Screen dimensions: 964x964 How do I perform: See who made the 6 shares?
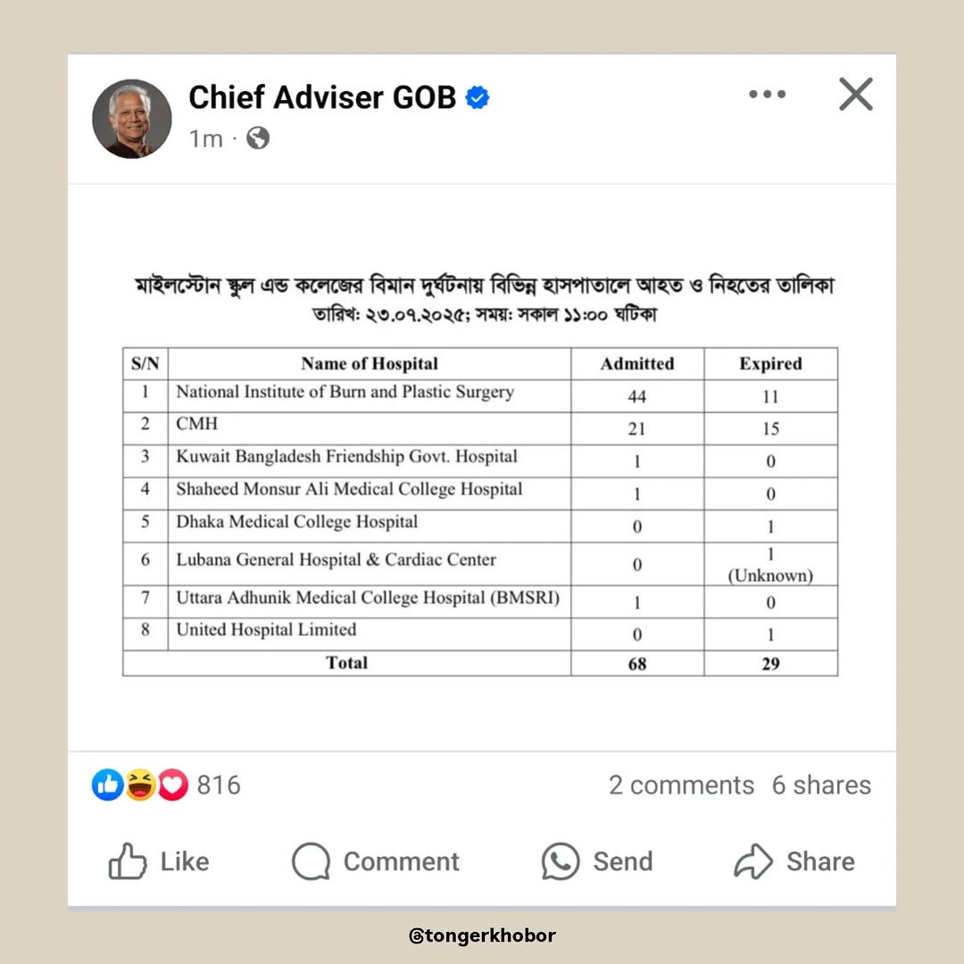[x=821, y=785]
